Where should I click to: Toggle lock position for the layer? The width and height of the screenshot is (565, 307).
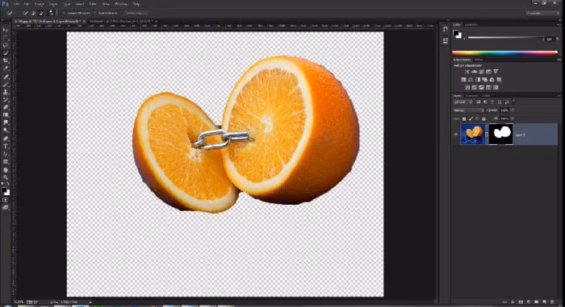pyautogui.click(x=477, y=118)
